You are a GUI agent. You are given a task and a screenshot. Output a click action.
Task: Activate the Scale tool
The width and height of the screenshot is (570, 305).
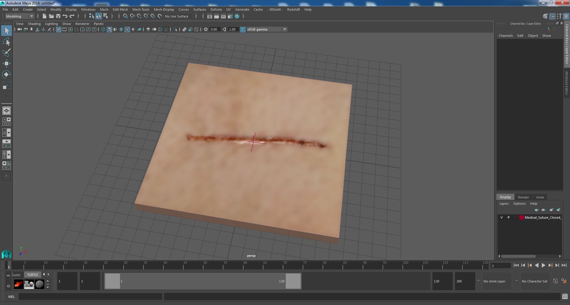[x=7, y=85]
